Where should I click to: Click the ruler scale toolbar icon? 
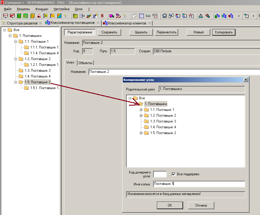(x=82, y=16)
